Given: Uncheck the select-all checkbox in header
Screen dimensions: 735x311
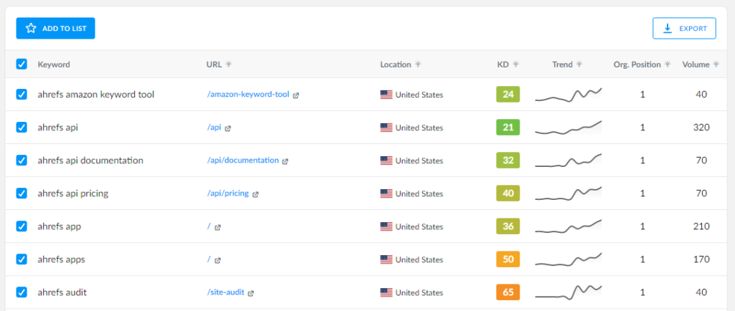Looking at the screenshot, I should (22, 64).
